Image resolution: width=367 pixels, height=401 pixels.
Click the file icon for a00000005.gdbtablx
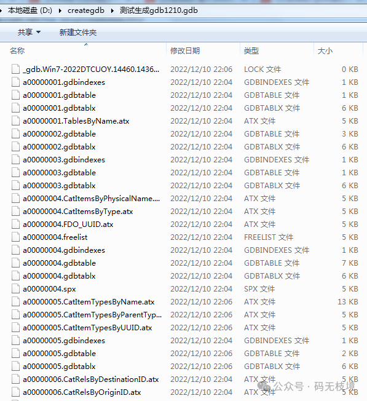(x=15, y=366)
